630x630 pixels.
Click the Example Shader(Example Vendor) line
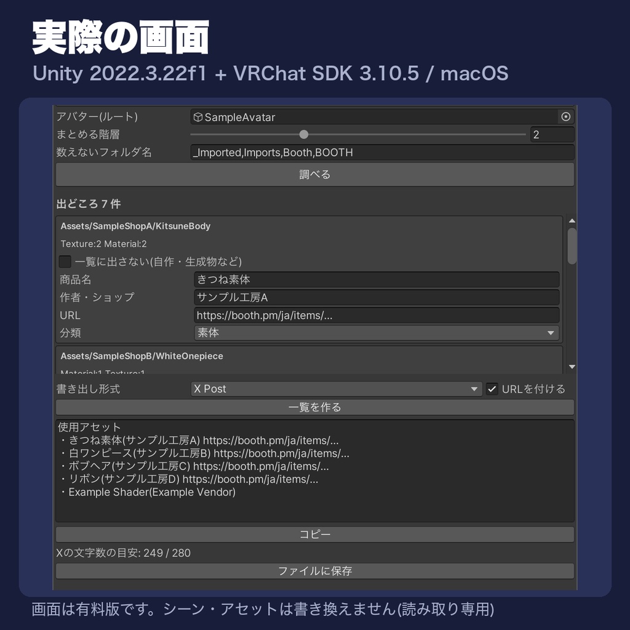click(x=148, y=492)
